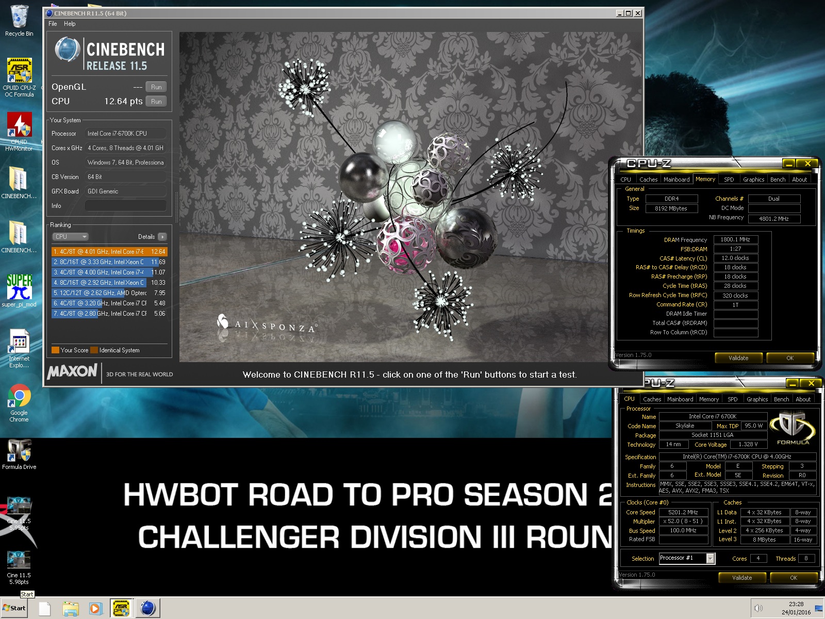Open the Recycle Bin desktop icon
This screenshot has height=619, width=825.
[x=19, y=21]
